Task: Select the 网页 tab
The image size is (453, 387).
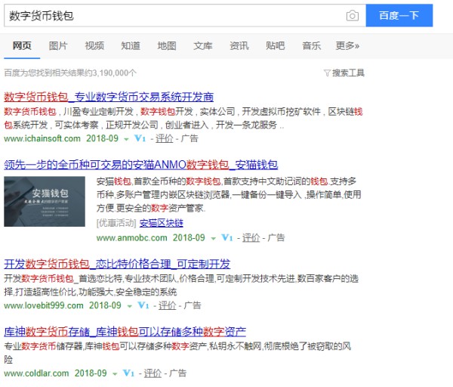Action: click(x=22, y=45)
